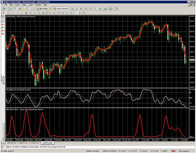Screen dimensions: 196x153
Task: Switch to candlesticks chart mode icon
Action: coord(77,9)
